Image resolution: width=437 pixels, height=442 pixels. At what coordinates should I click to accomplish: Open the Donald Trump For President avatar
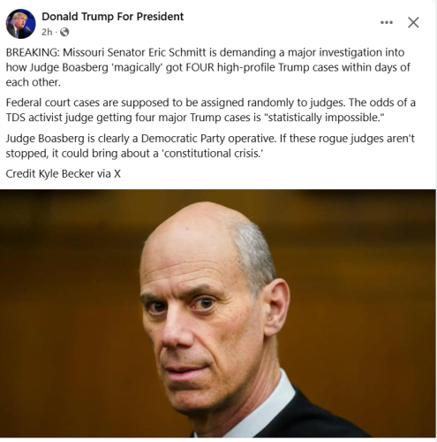pyautogui.click(x=20, y=24)
